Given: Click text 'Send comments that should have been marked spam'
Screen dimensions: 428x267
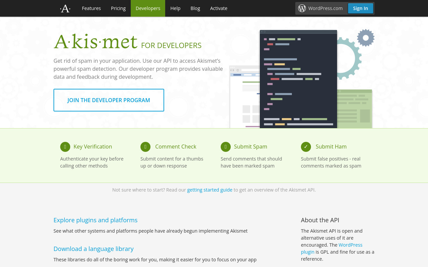Looking at the screenshot, I should tap(251, 163).
